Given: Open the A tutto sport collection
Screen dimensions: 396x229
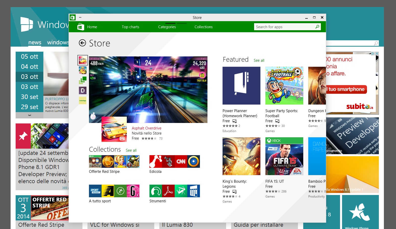Looking at the screenshot, I should point(114,191).
